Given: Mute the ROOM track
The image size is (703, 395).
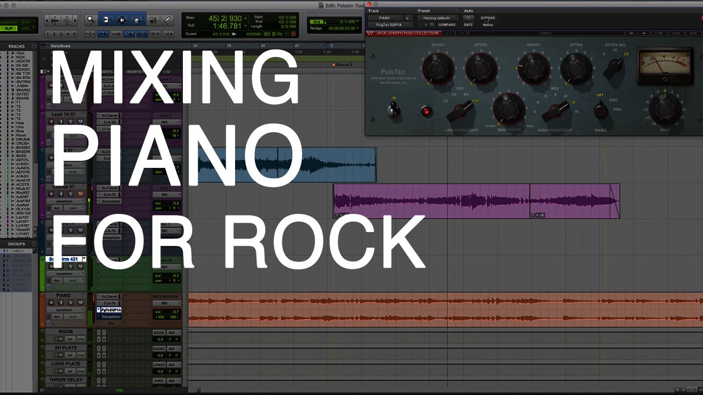Looking at the screenshot, I should (60, 339).
